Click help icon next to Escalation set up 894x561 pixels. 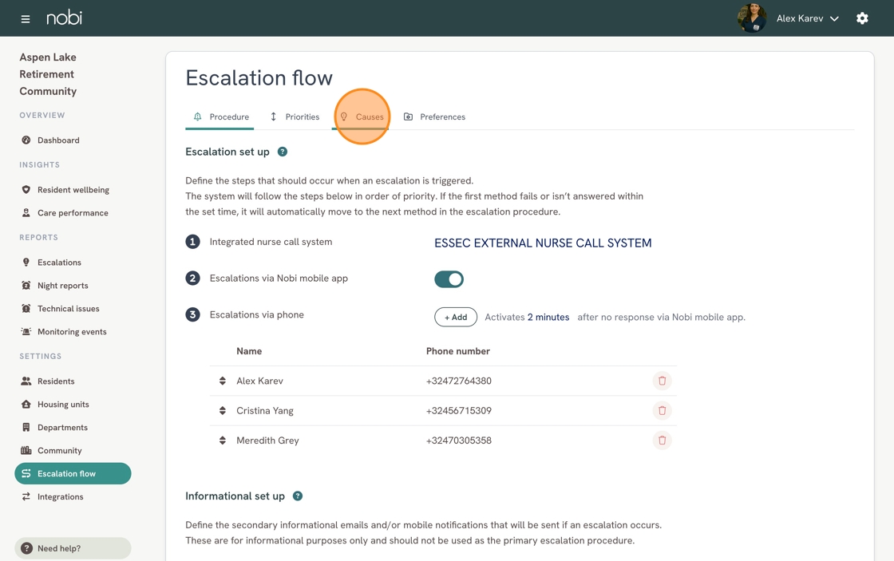pos(283,152)
